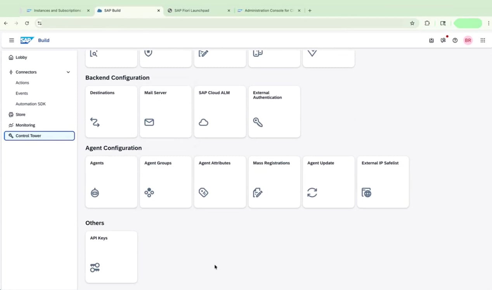Viewport: 492px width, 290px height.
Task: Click the Agent Update refresh icon
Action: point(312,193)
